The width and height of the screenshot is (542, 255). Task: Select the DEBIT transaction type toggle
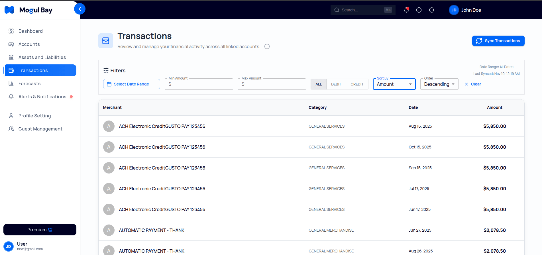[336, 84]
